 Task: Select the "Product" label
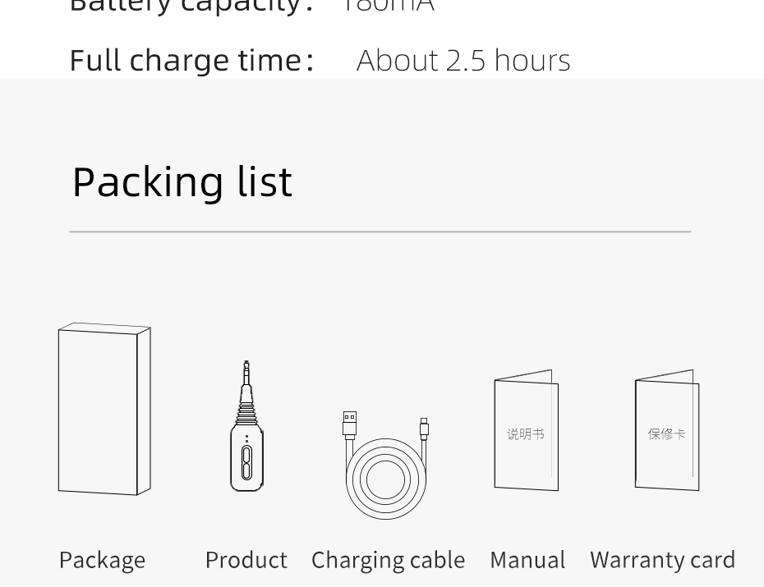(246, 560)
